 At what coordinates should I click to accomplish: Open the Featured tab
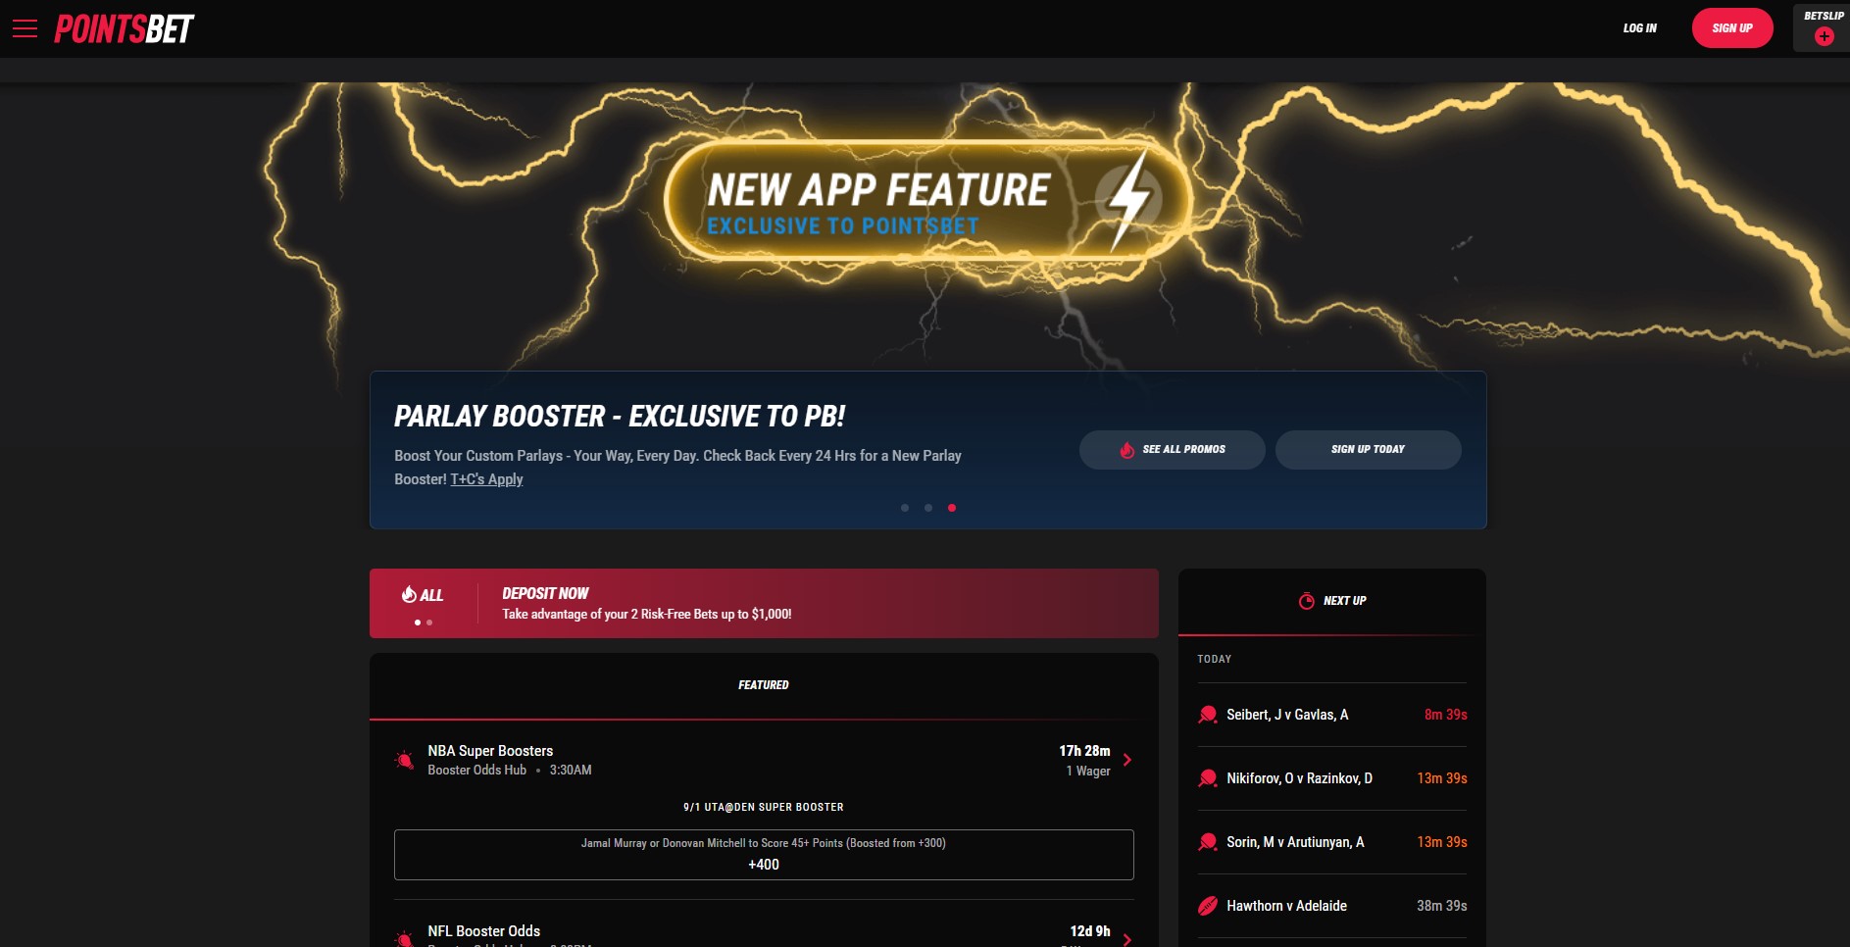coord(764,685)
